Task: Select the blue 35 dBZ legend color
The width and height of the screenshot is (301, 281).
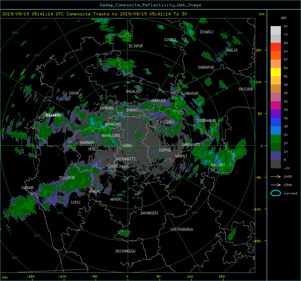Action: [276, 122]
